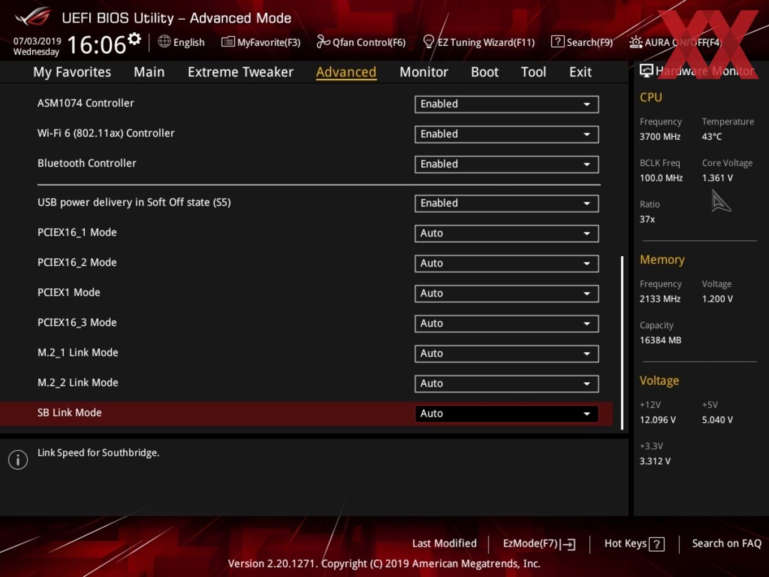Open PCIEX16_1 Mode dropdown

click(507, 233)
